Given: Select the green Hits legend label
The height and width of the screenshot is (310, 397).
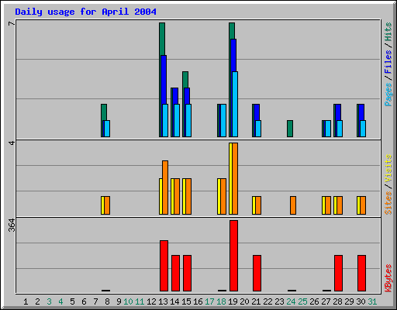Looking at the screenshot, I should pyautogui.click(x=388, y=32).
